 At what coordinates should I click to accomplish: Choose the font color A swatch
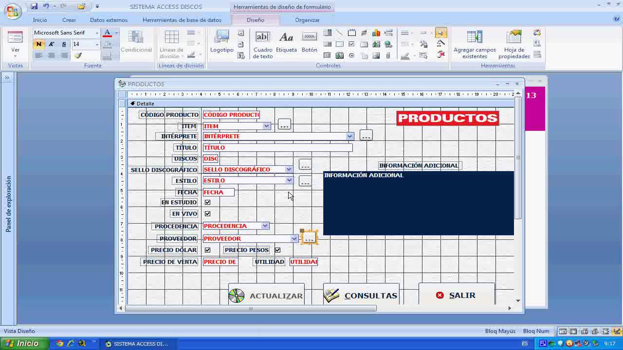107,33
